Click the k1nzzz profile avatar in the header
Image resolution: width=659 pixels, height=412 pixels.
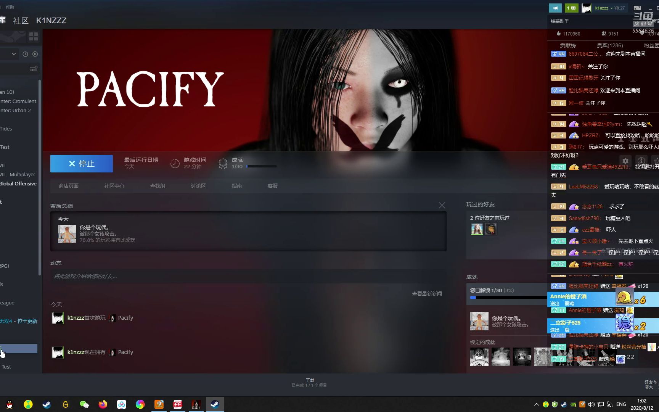[587, 8]
